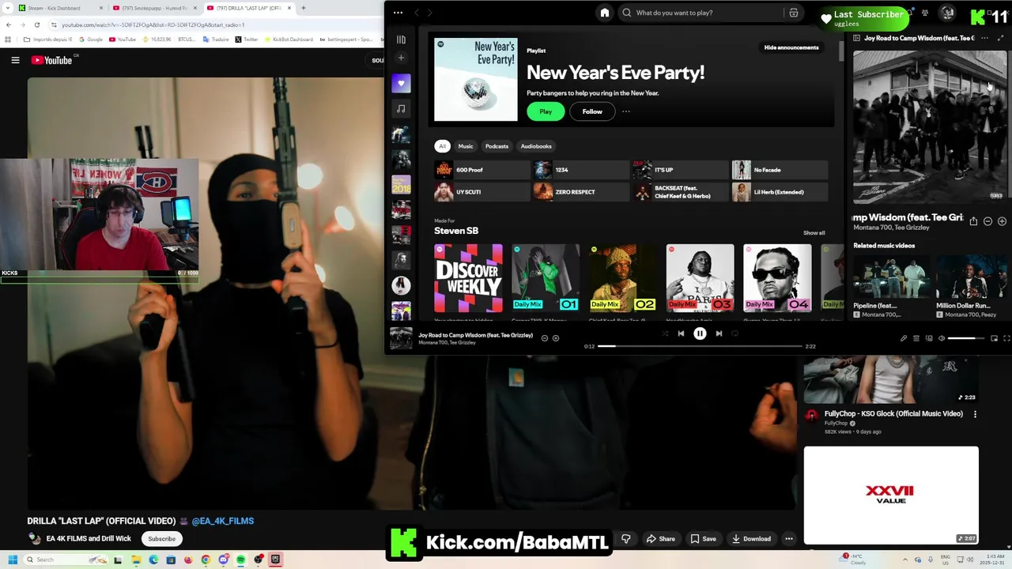Mute Spotify with the speaker icon
1012x569 pixels.
point(942,338)
